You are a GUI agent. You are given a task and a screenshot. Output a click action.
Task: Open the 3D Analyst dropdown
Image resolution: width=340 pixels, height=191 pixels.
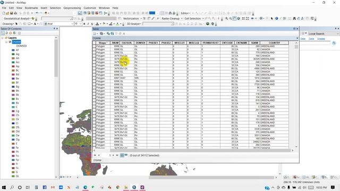pos(134,23)
